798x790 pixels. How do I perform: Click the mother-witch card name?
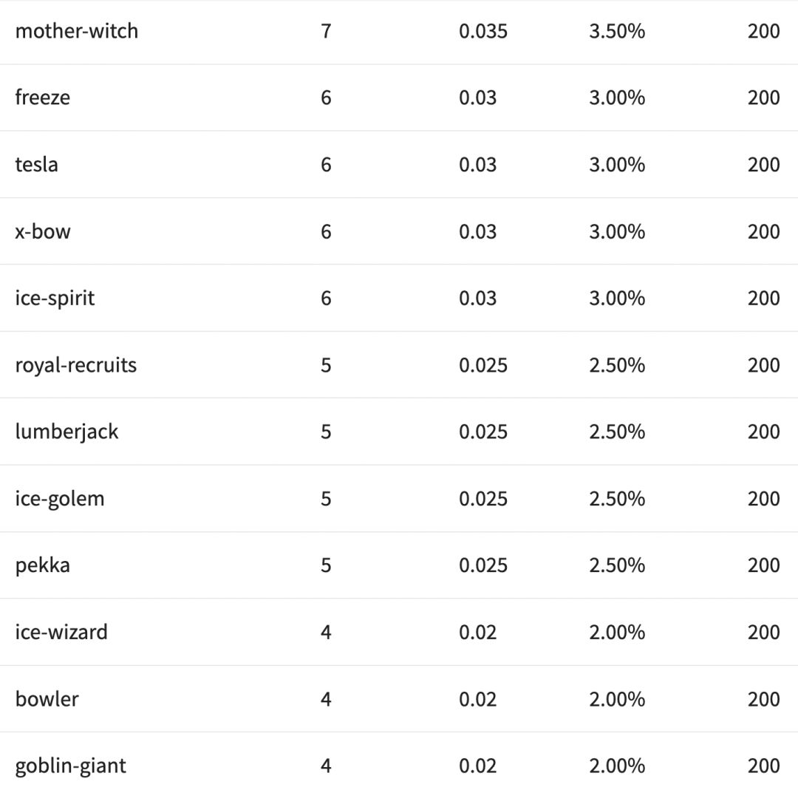coord(76,31)
